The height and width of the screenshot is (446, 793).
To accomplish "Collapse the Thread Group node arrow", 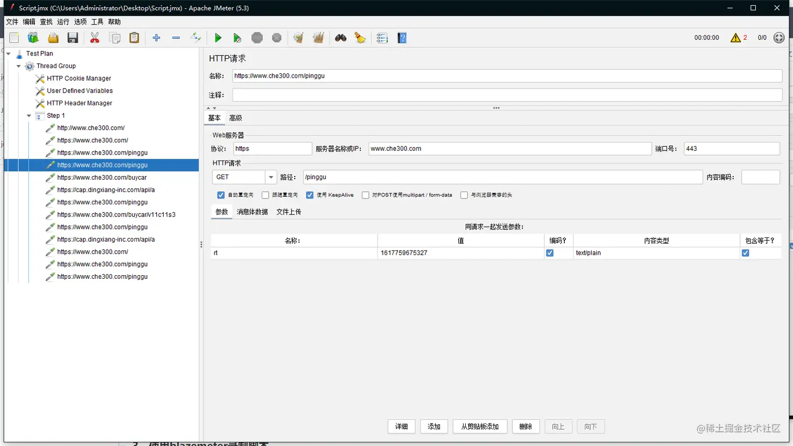I will pos(19,66).
